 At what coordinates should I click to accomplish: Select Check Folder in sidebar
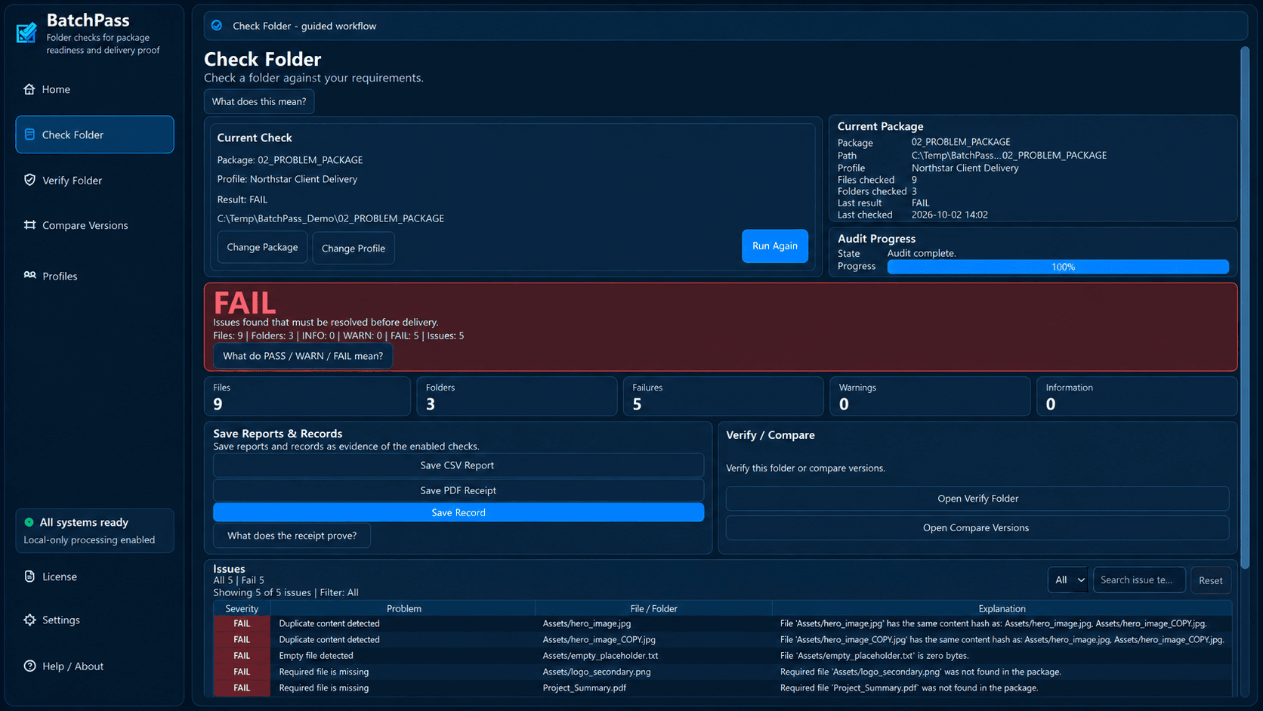click(94, 134)
